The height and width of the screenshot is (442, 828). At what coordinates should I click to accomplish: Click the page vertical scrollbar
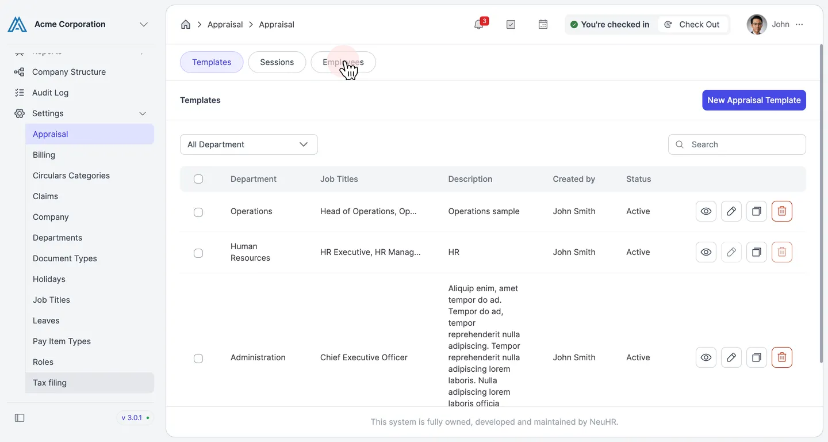click(821, 204)
